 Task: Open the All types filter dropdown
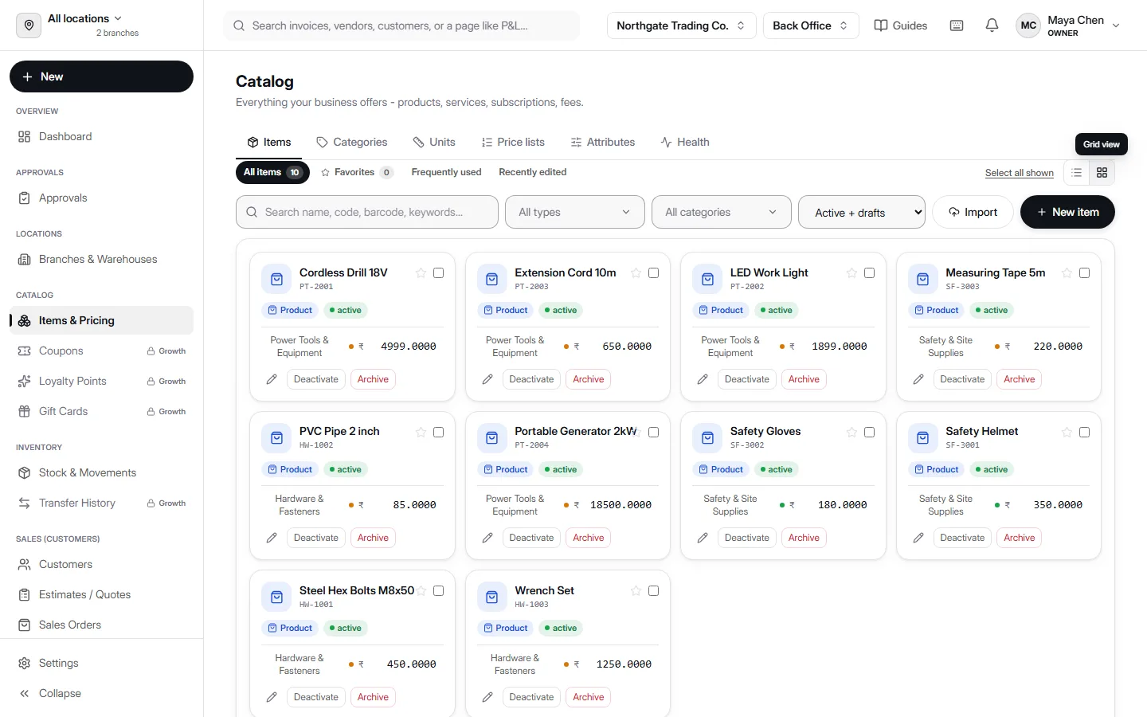[x=575, y=212]
